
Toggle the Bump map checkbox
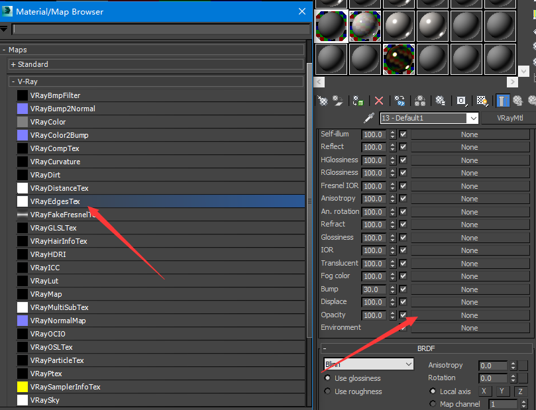tap(403, 289)
